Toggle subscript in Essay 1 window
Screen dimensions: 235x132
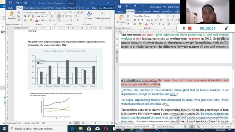point(43,16)
